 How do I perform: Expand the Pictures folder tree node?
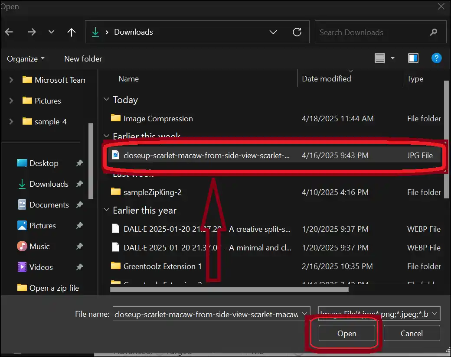pyautogui.click(x=11, y=101)
